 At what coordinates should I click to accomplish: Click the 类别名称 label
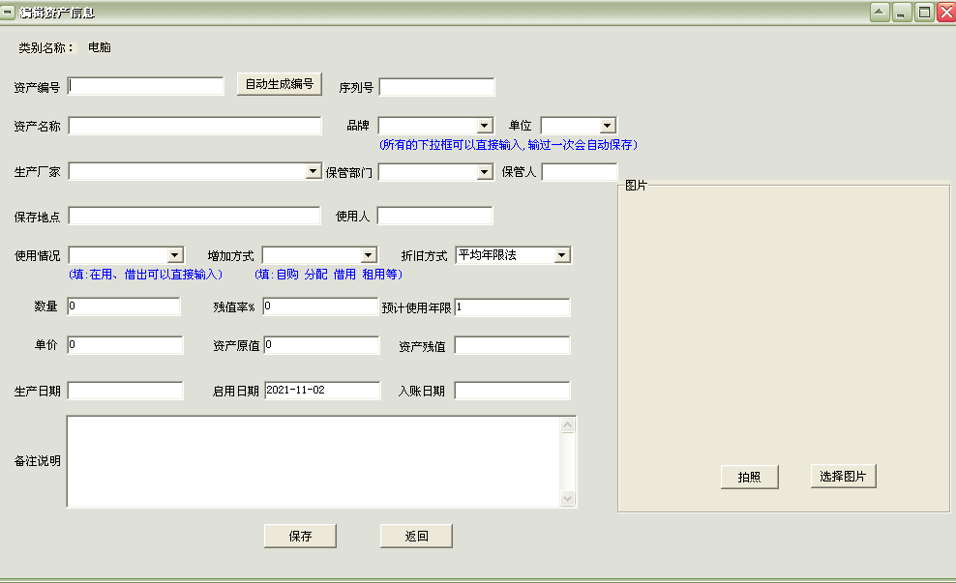click(45, 48)
